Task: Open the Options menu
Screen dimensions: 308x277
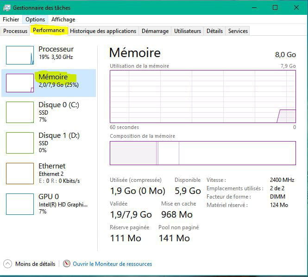Action: click(35, 19)
